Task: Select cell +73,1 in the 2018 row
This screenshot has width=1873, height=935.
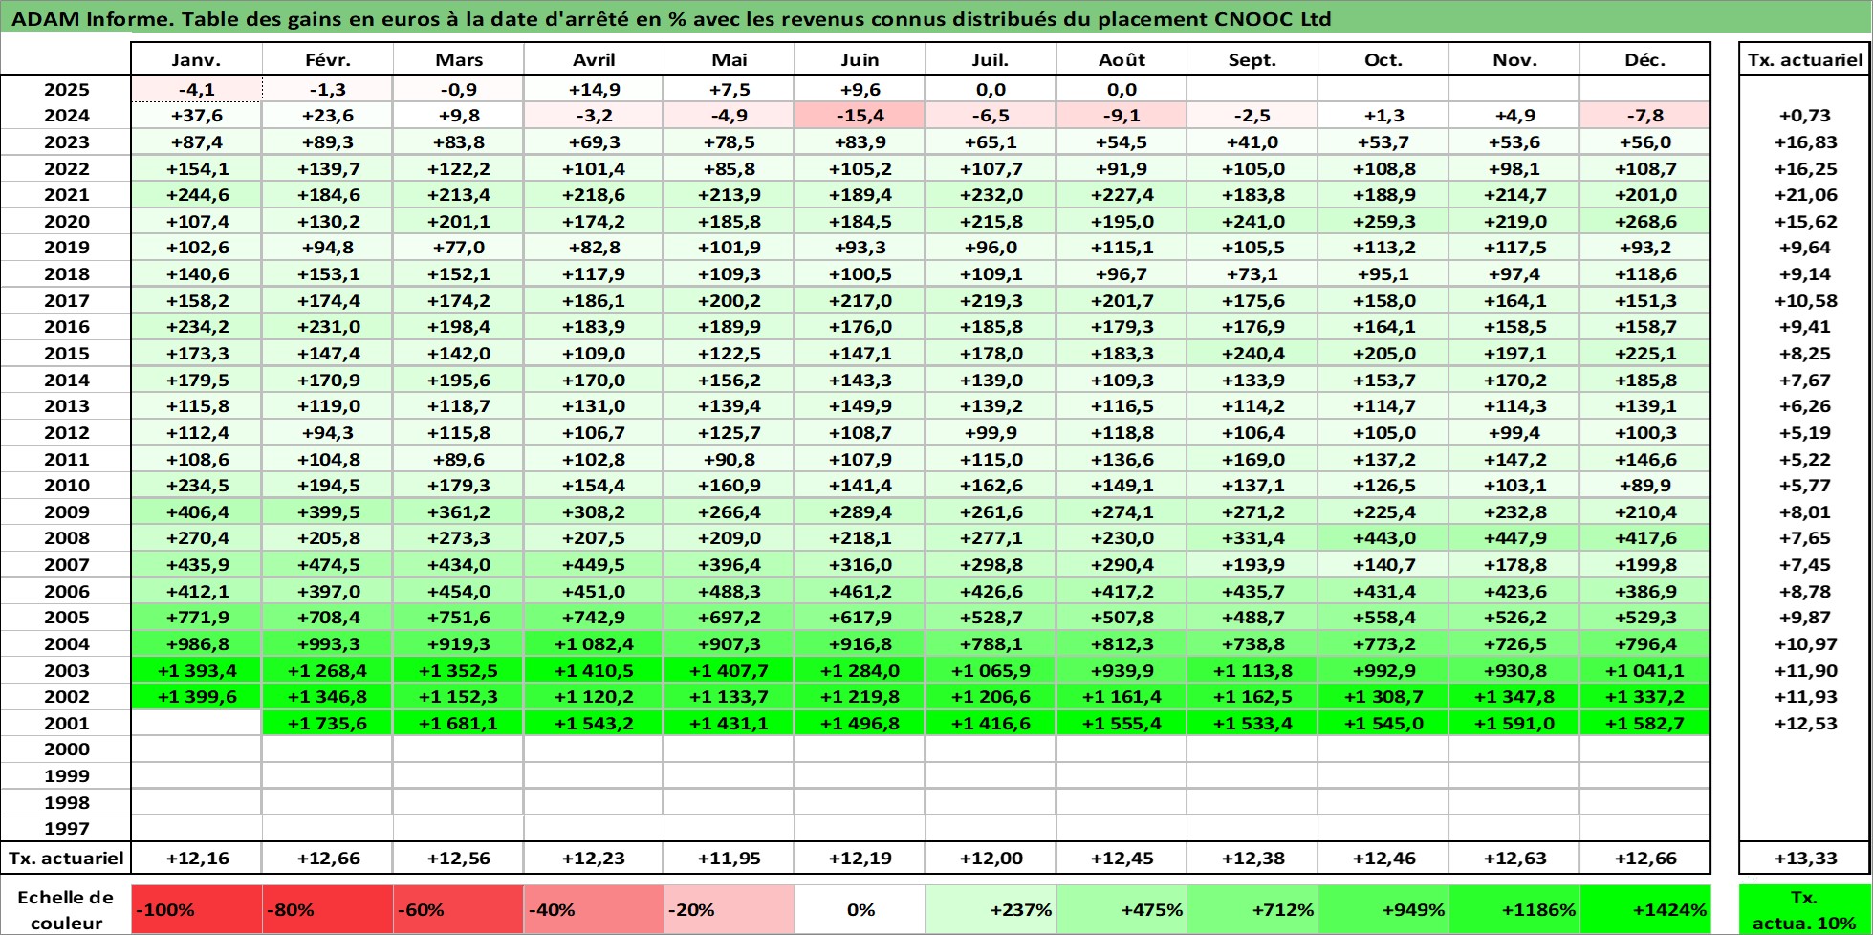Action: pos(1252,274)
